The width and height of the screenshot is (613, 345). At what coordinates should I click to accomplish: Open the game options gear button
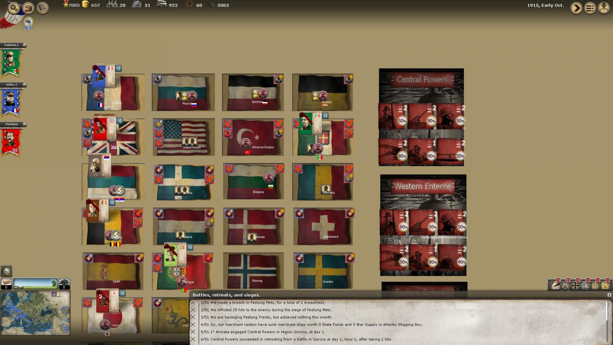[x=13, y=8]
